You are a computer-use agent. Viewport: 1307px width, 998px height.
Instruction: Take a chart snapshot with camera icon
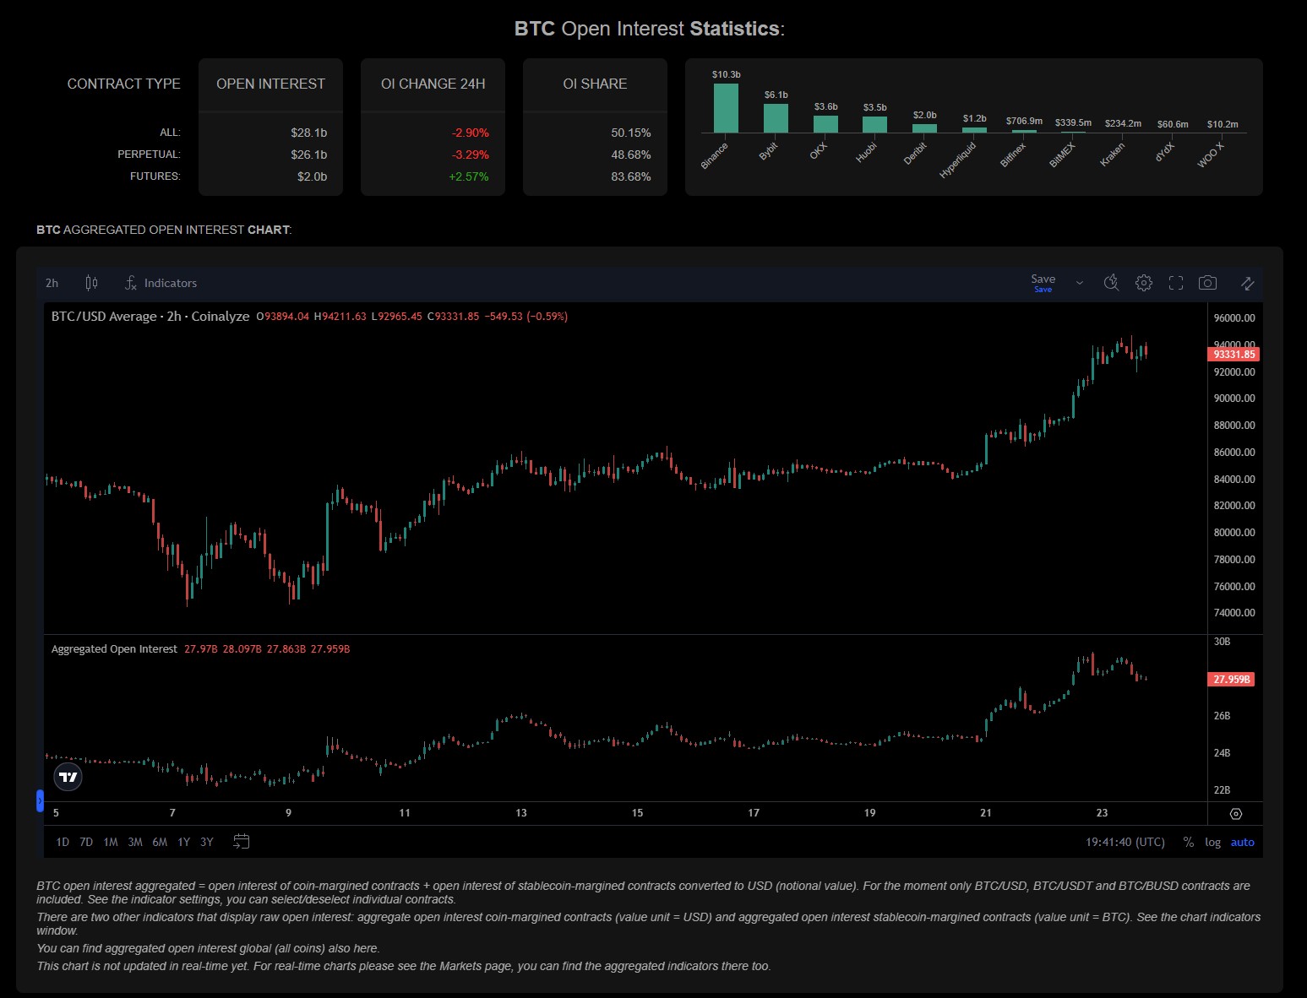1207,283
